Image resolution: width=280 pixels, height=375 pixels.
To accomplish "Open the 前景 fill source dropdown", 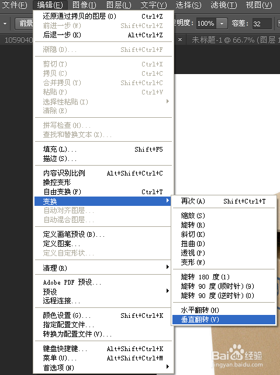I will point(24,23).
